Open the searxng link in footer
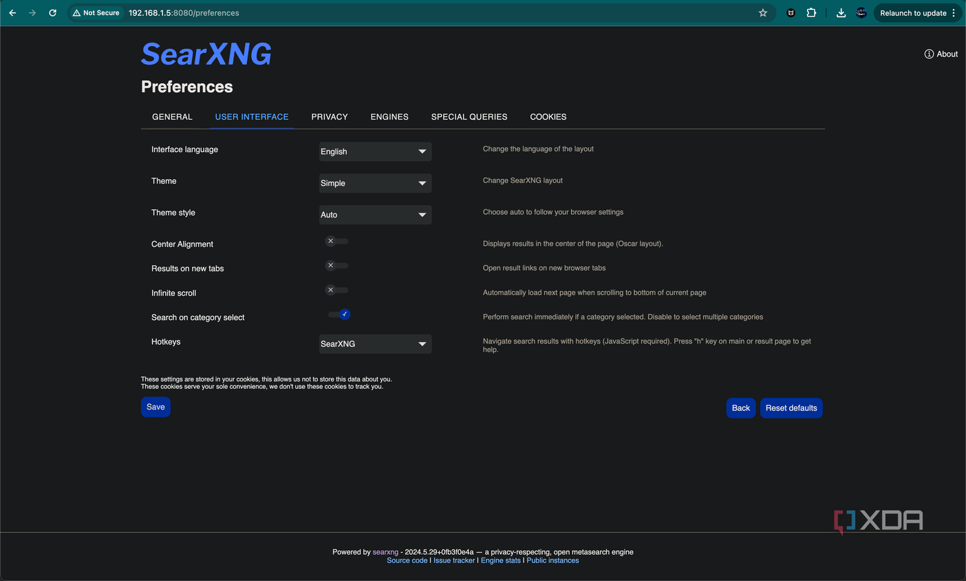The width and height of the screenshot is (966, 581). coord(385,552)
